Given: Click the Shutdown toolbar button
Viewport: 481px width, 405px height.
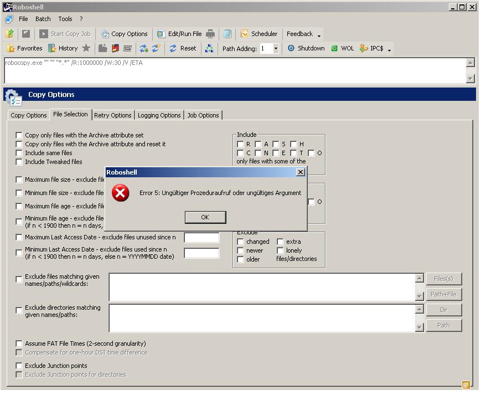Looking at the screenshot, I should click(x=306, y=48).
